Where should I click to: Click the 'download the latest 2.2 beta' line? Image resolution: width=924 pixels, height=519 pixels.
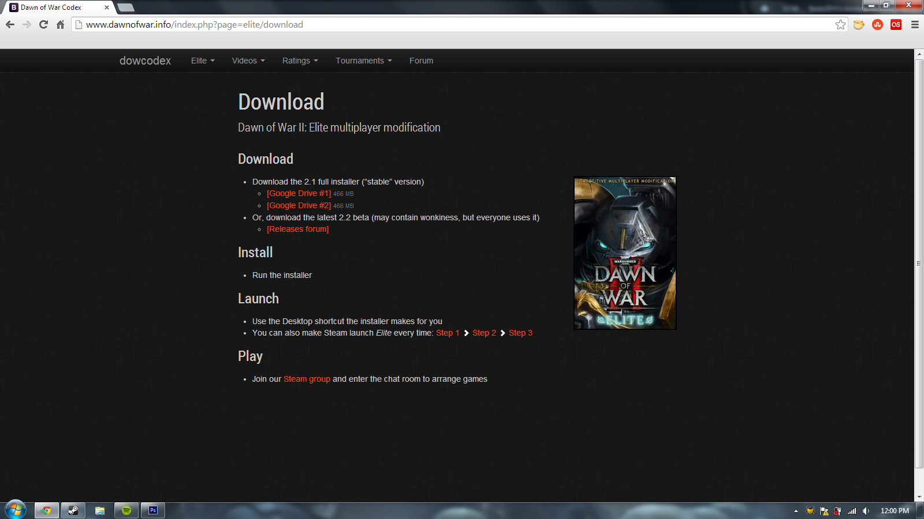[396, 217]
